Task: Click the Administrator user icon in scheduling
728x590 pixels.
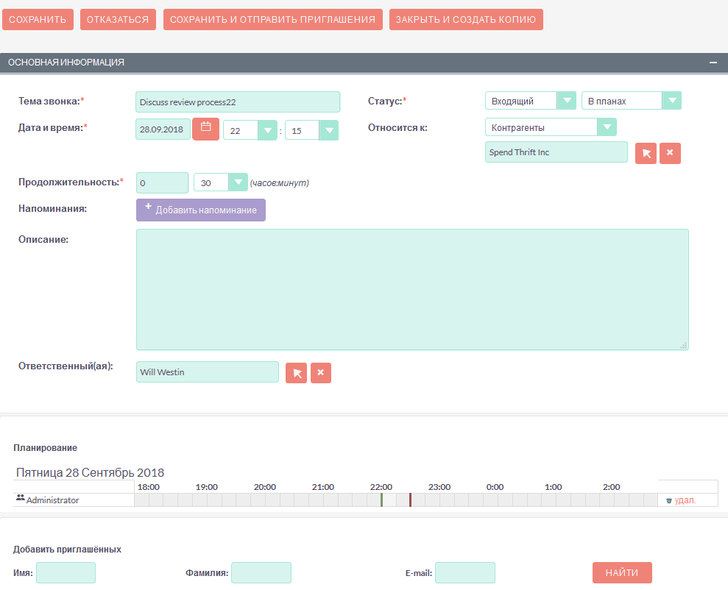Action: [x=20, y=500]
